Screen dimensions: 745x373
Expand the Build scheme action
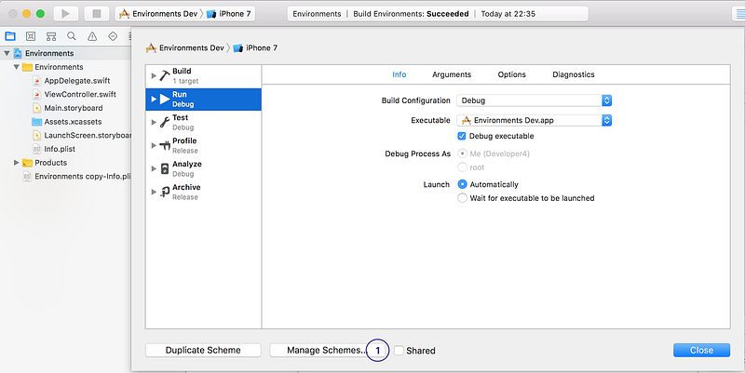pos(154,76)
